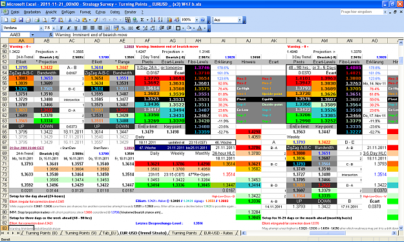Apply font color letter A
404x242 pixels.
click(x=200, y=28)
